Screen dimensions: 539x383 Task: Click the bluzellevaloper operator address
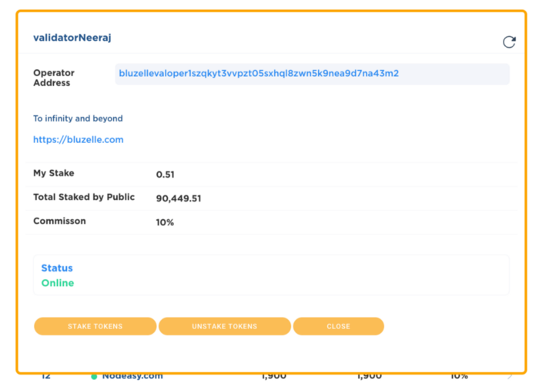(259, 73)
